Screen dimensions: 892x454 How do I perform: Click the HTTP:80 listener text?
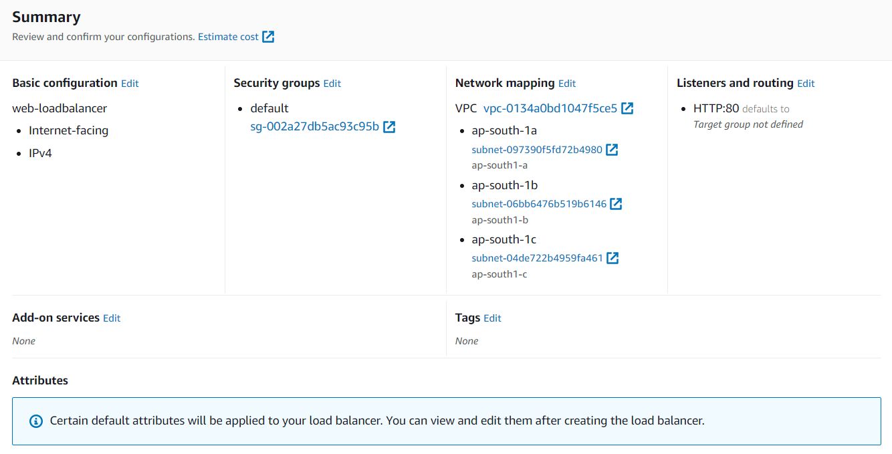point(716,108)
